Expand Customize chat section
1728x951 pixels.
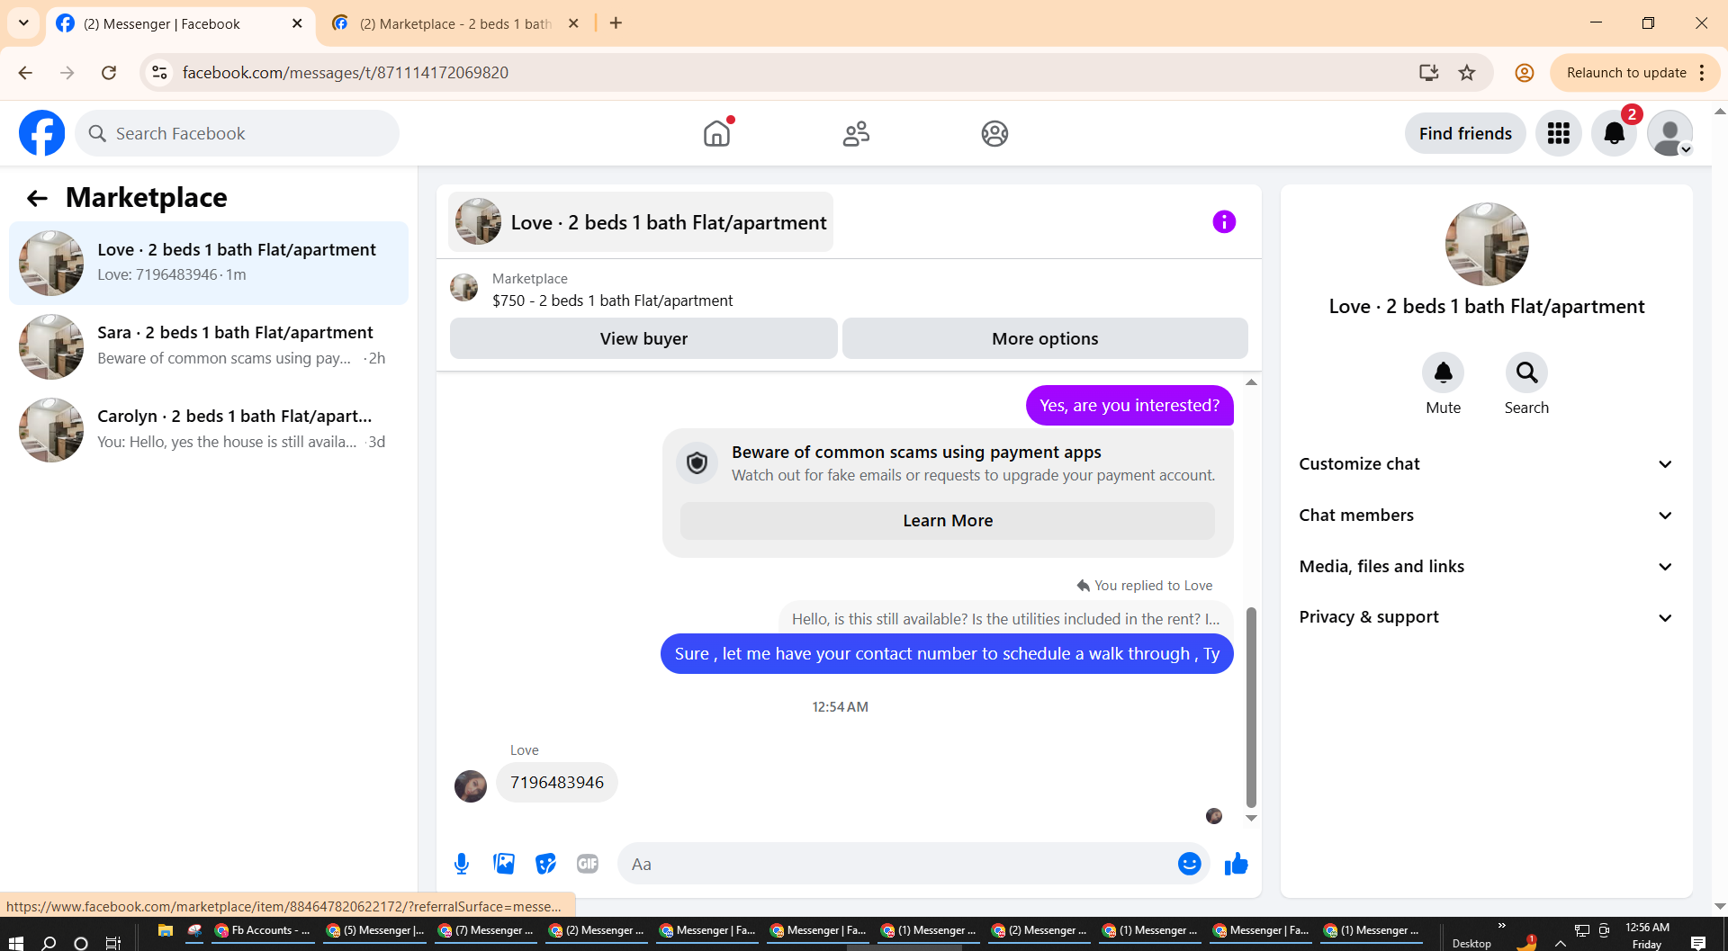tap(1487, 464)
